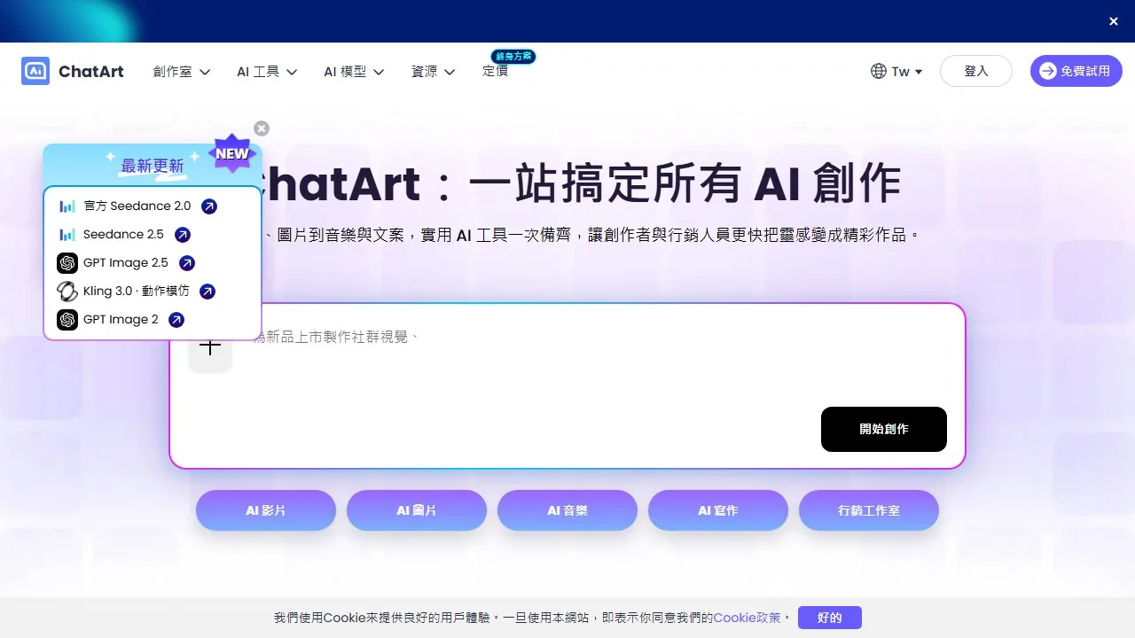This screenshot has width=1135, height=638.
Task: Click the 開始創作 button
Action: coord(884,429)
